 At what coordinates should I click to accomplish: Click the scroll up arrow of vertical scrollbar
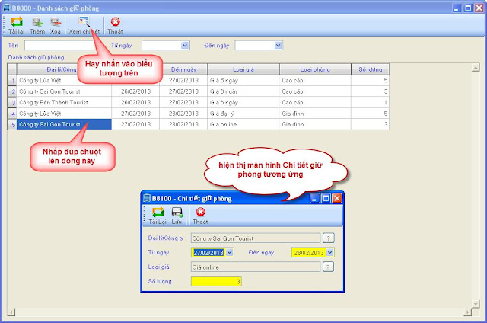[476, 68]
